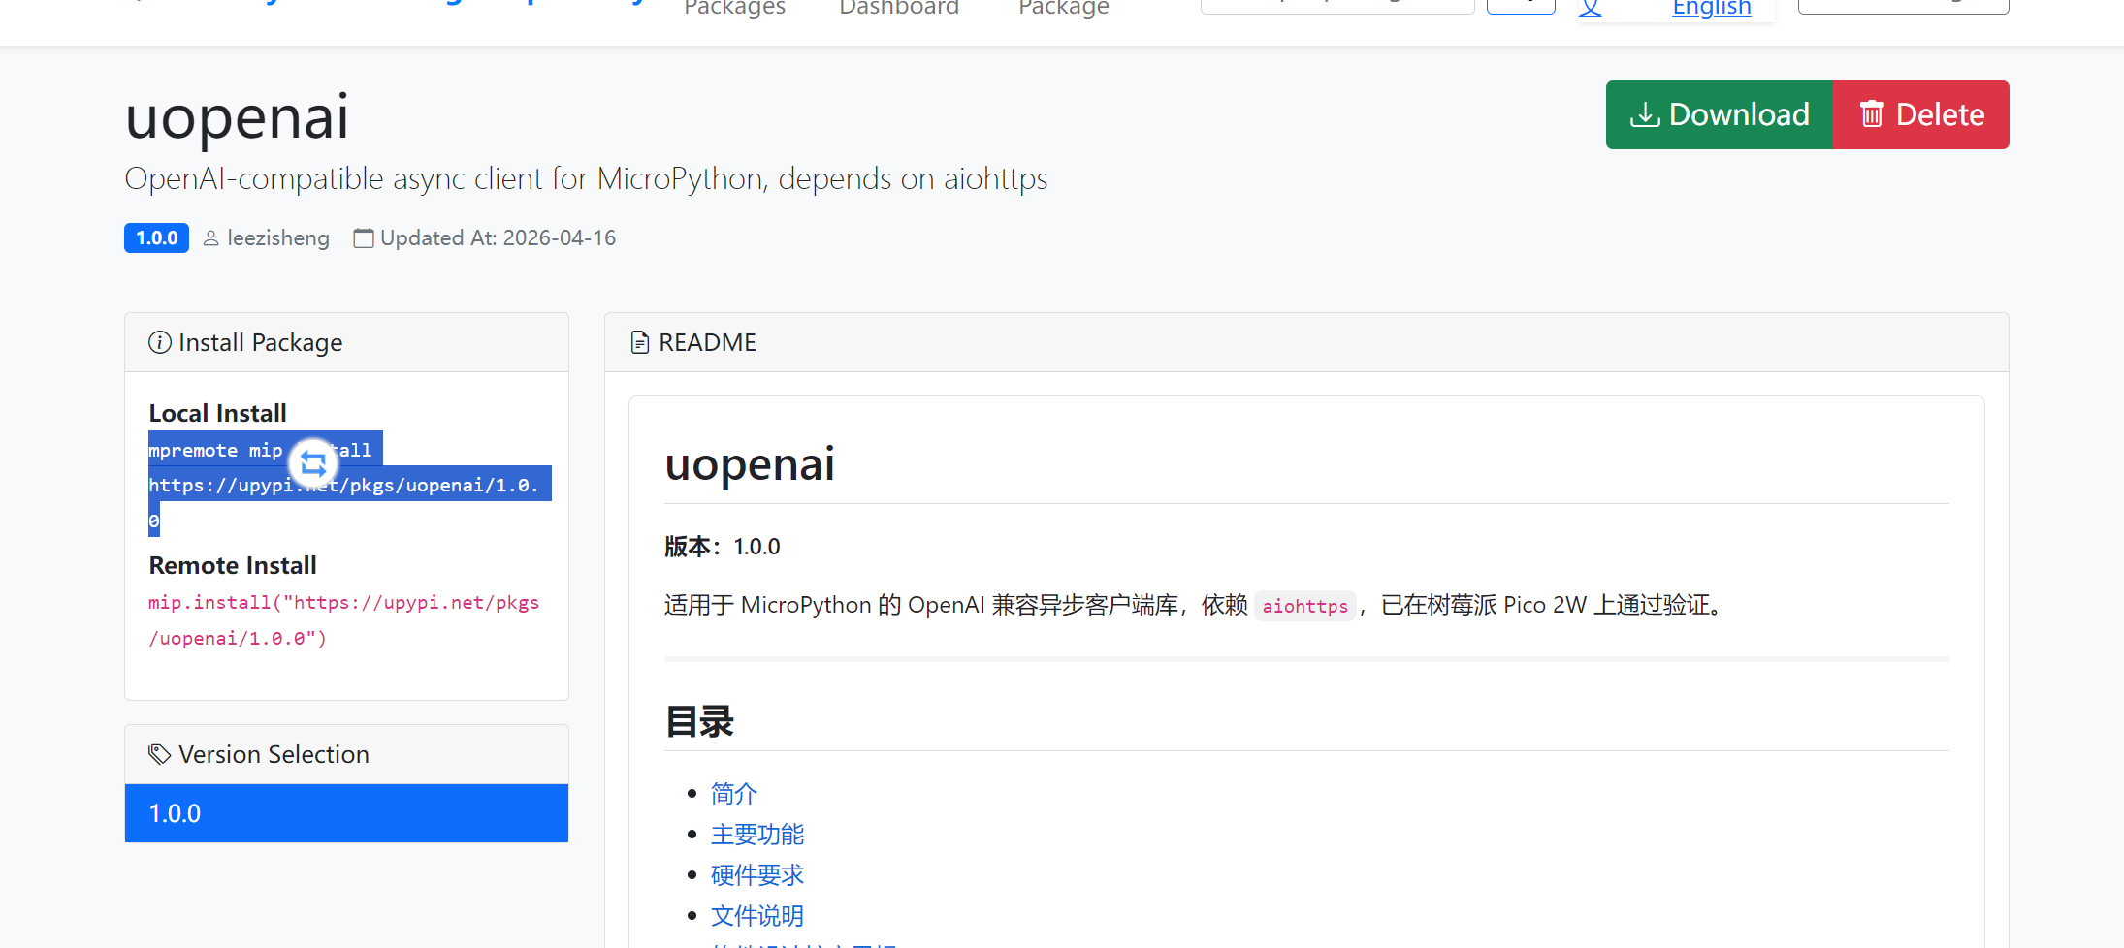Click the Version Selection panel title
Screen dimensions: 2124x948
tap(274, 754)
